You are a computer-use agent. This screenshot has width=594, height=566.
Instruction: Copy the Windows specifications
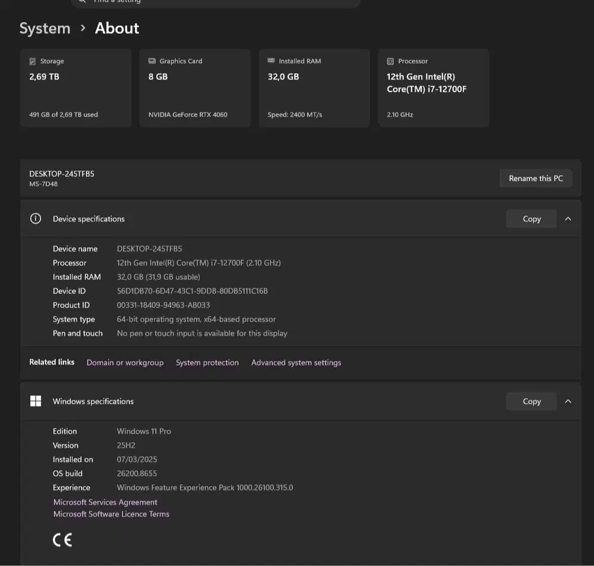pyautogui.click(x=532, y=401)
